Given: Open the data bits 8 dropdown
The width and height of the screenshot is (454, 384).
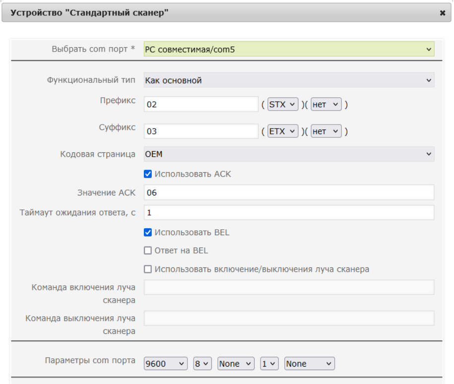Looking at the screenshot, I should coord(202,364).
